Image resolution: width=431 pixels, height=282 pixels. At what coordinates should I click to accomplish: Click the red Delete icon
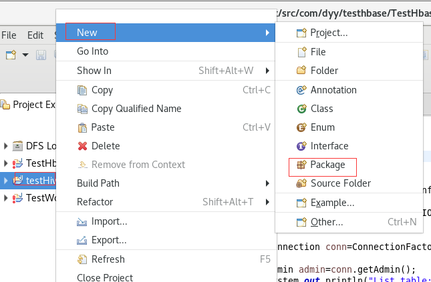coord(83,146)
